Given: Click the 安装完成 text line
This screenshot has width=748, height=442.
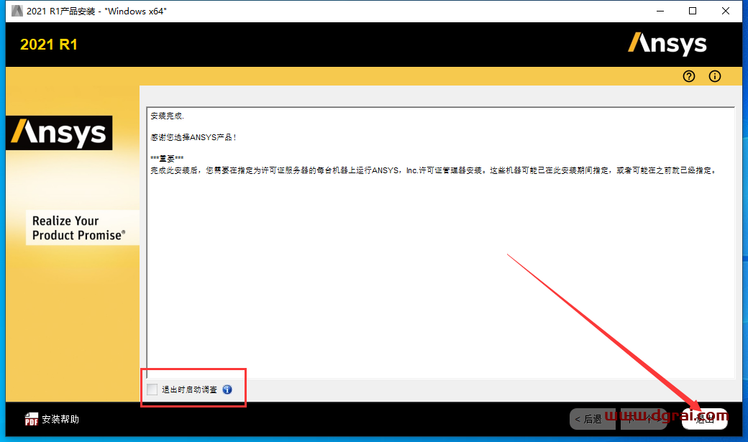Looking at the screenshot, I should pos(167,116).
